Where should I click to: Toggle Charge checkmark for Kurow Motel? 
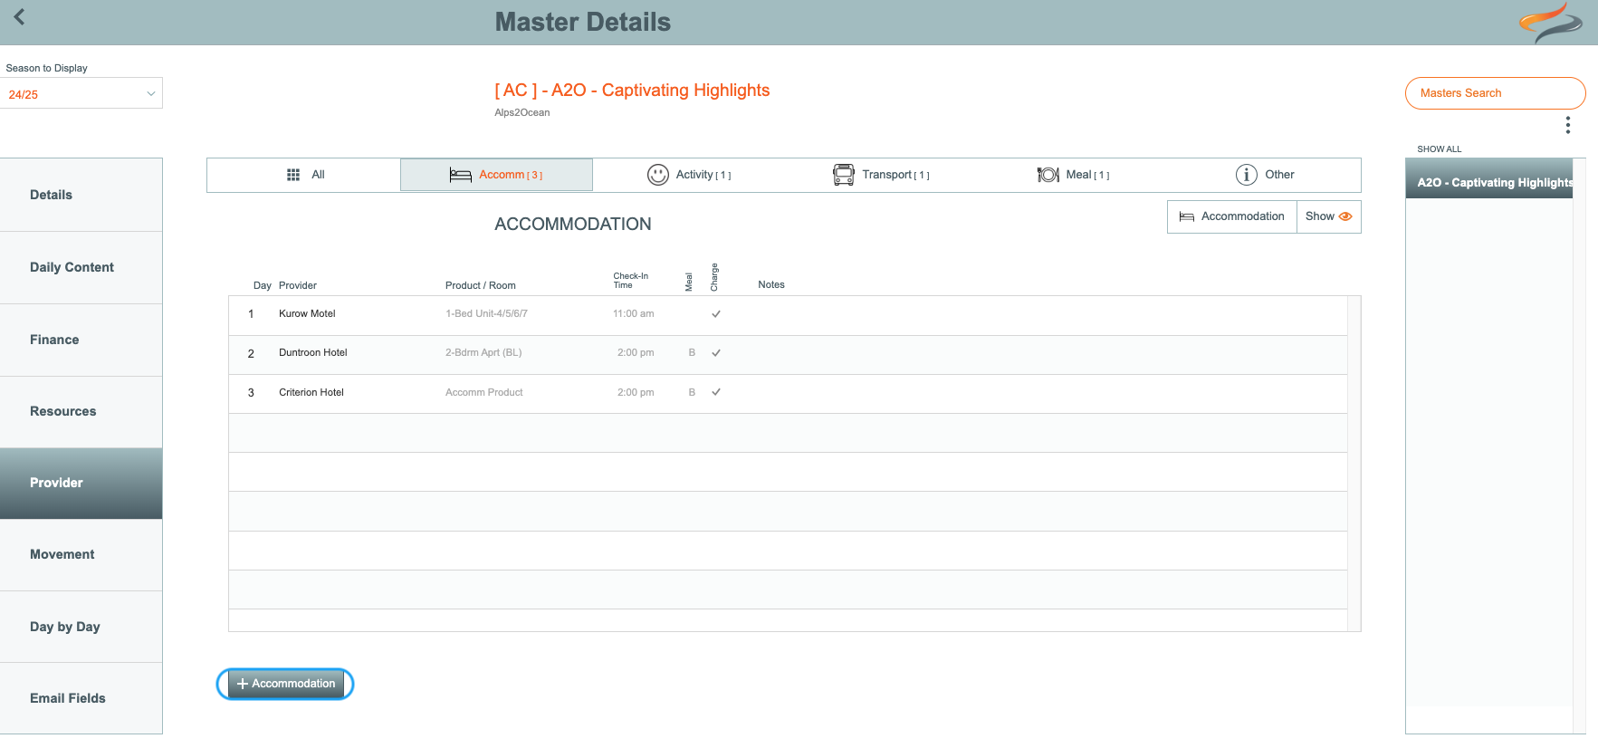pos(716,314)
